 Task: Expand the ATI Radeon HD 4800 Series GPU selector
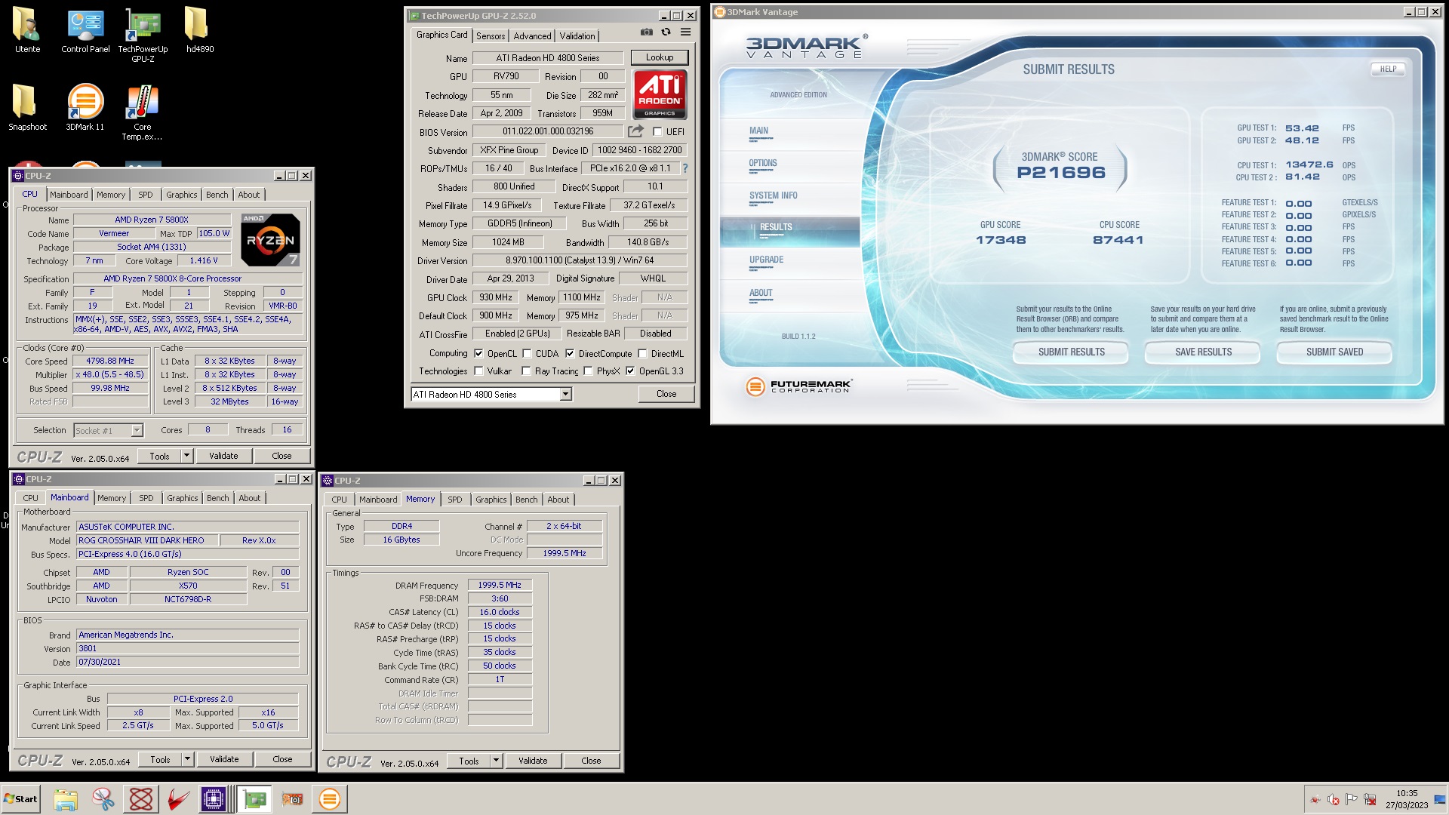coord(565,395)
